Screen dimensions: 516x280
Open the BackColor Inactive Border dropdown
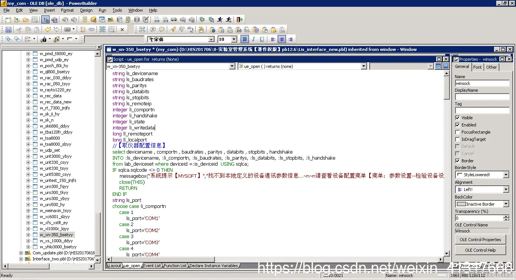pyautogui.click(x=506, y=204)
